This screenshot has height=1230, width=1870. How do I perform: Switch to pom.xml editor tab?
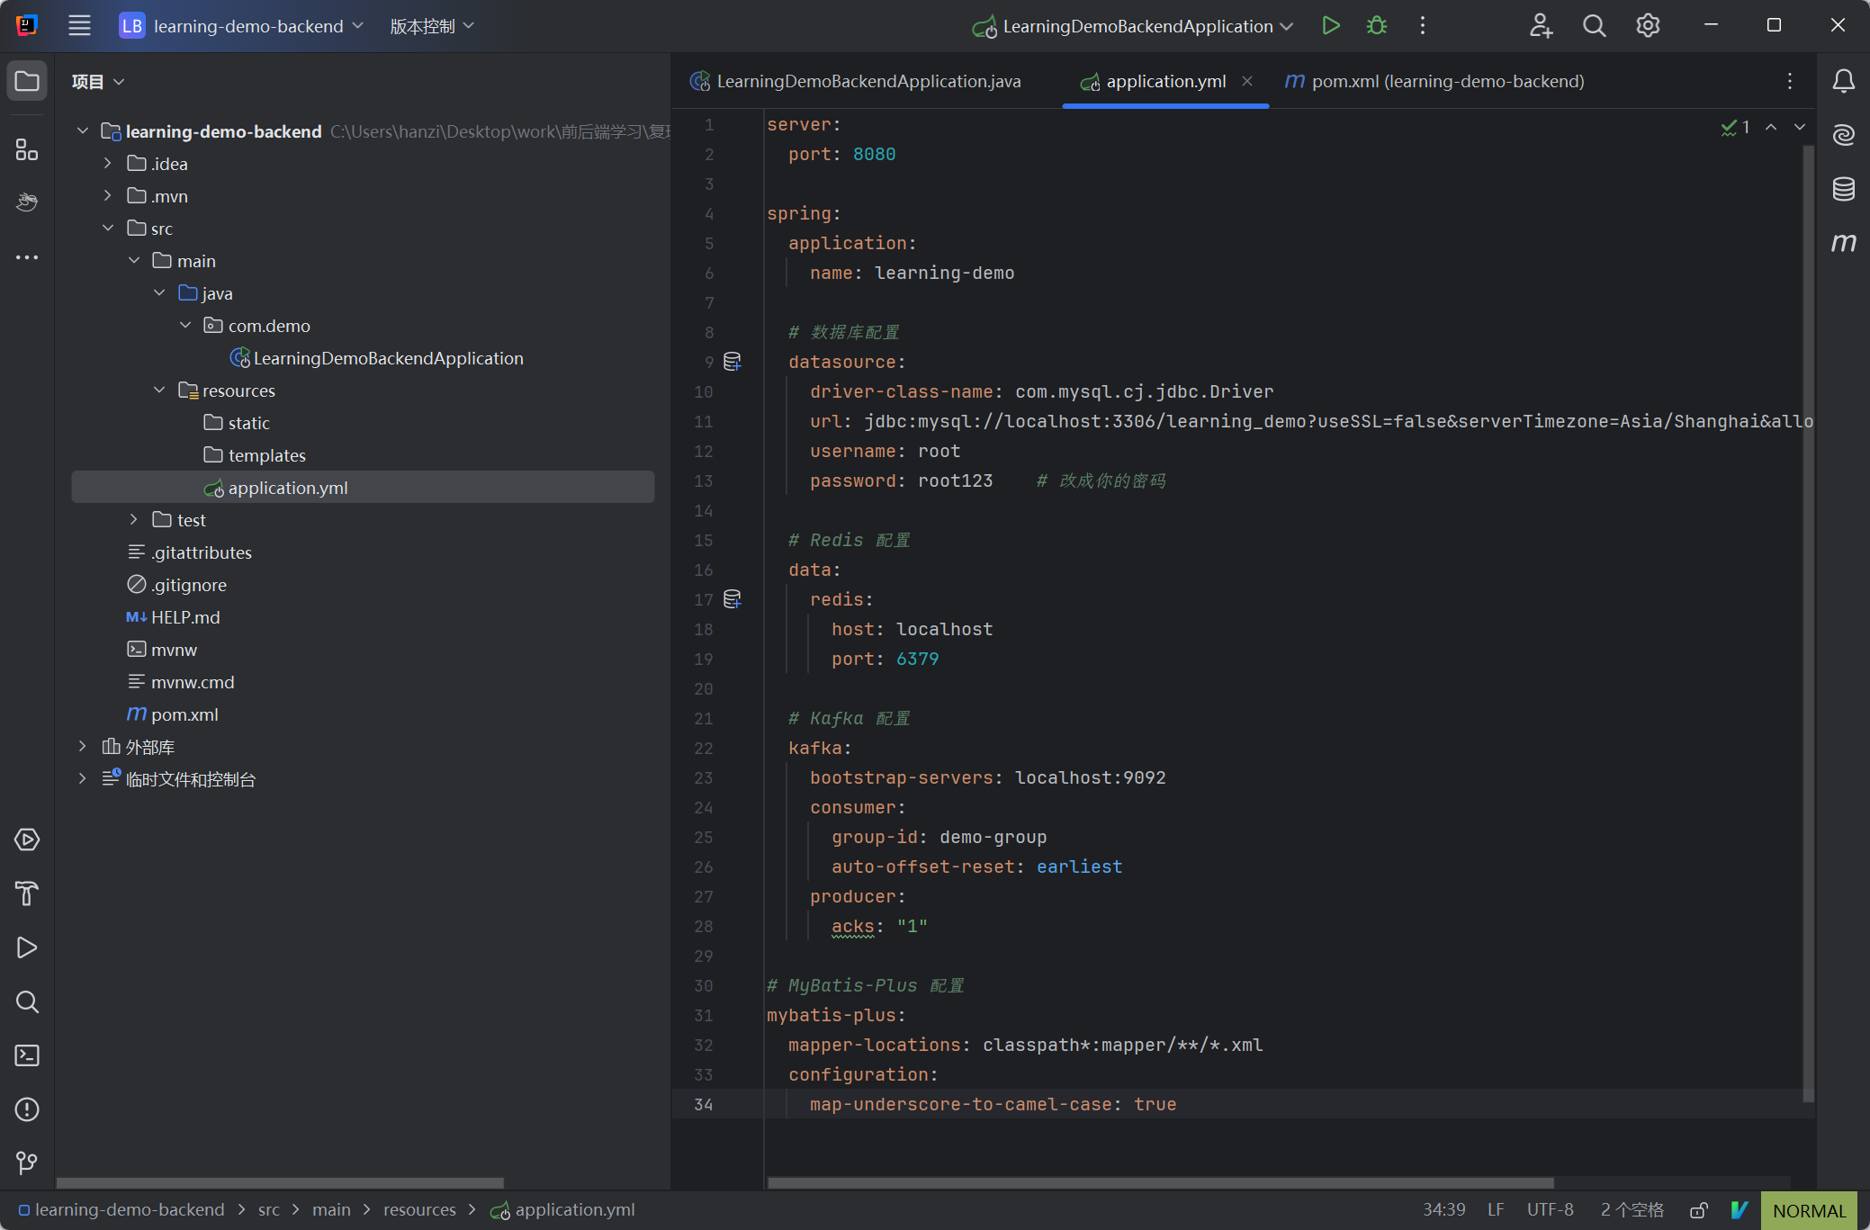pyautogui.click(x=1434, y=81)
